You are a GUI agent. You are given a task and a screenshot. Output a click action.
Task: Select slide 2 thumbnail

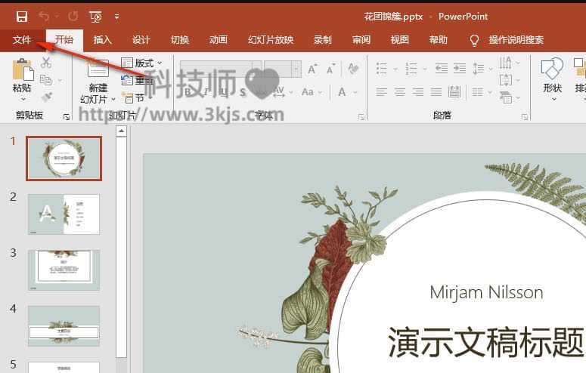[64, 214]
